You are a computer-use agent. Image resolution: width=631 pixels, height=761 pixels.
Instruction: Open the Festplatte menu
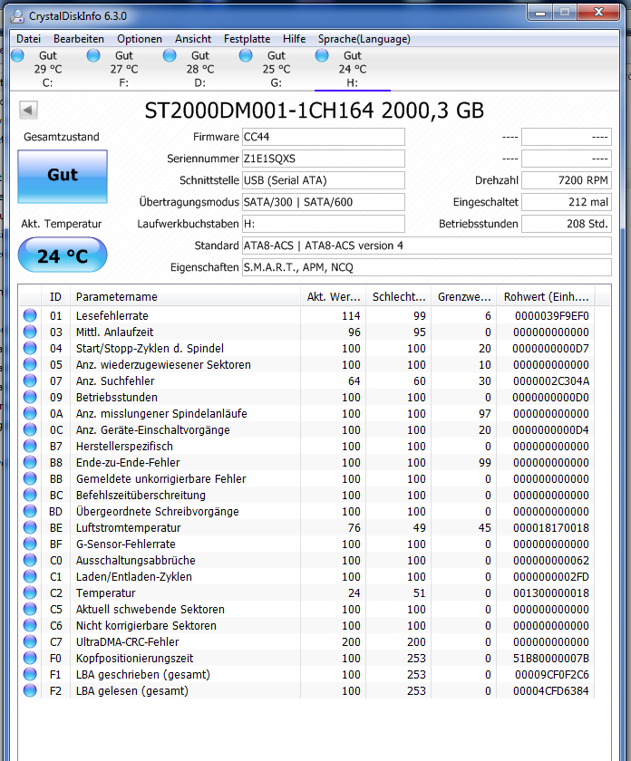(x=247, y=39)
